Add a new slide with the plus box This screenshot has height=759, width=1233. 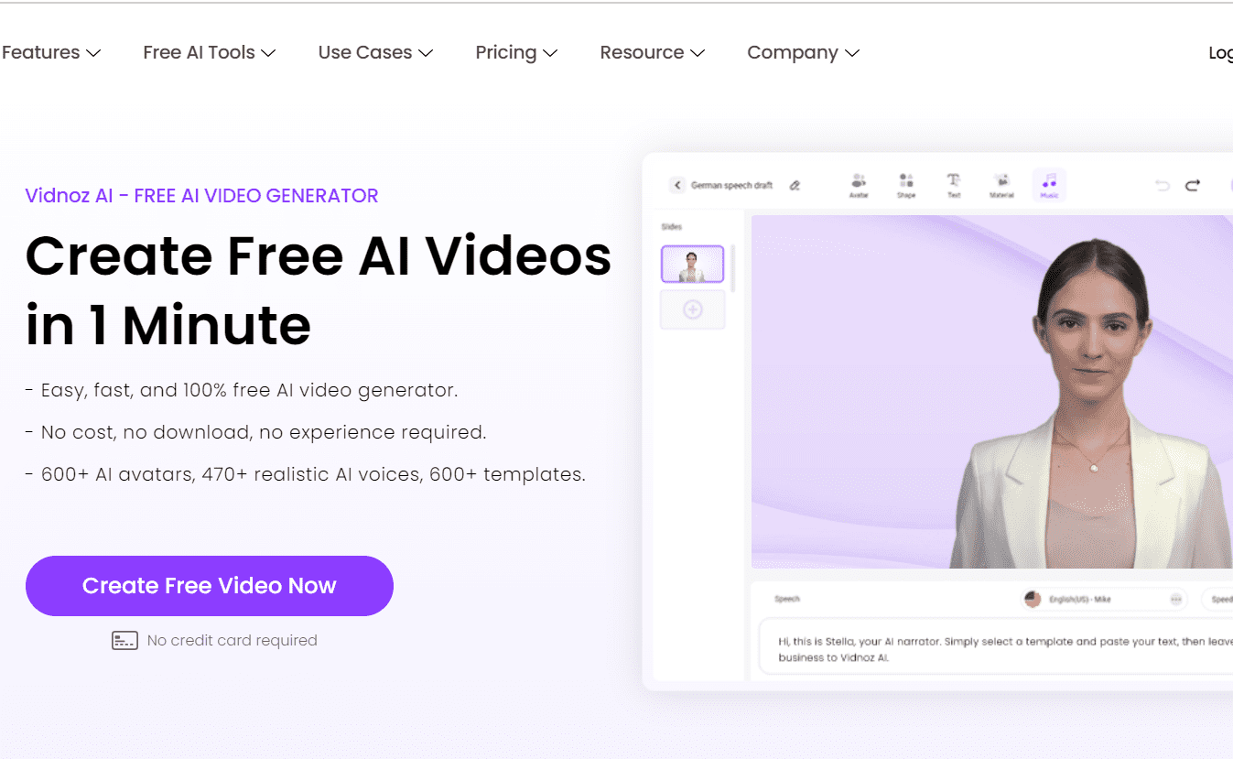point(693,309)
